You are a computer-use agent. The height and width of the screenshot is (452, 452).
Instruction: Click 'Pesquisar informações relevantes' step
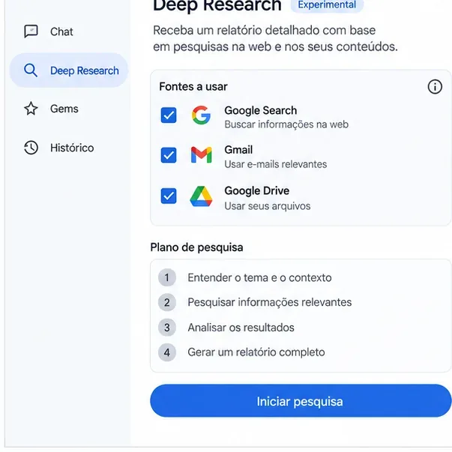tap(270, 302)
